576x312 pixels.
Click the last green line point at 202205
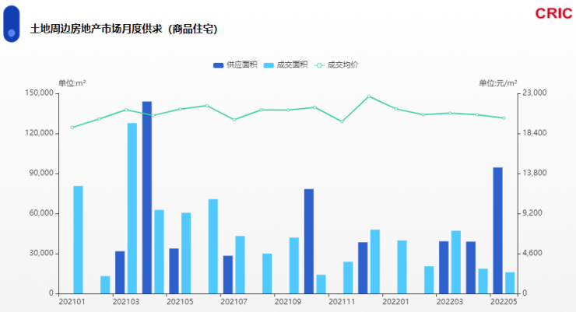pos(504,118)
